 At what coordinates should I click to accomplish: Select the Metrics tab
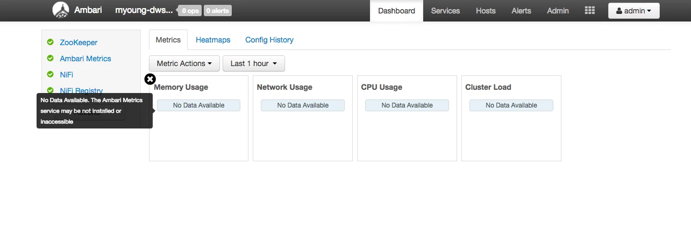coord(168,40)
